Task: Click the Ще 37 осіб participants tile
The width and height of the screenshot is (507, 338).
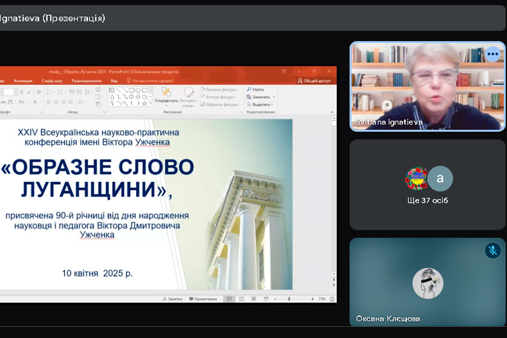Action: coord(428,185)
